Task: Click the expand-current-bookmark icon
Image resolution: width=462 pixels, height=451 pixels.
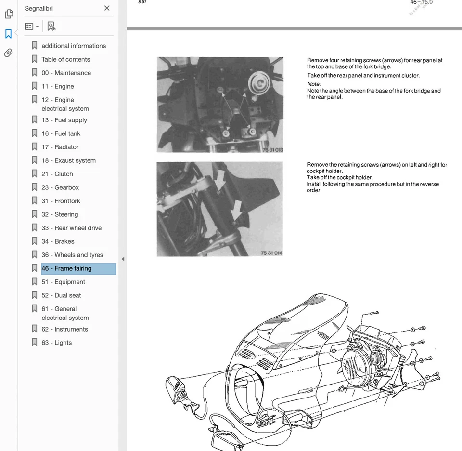Action: 51,26
